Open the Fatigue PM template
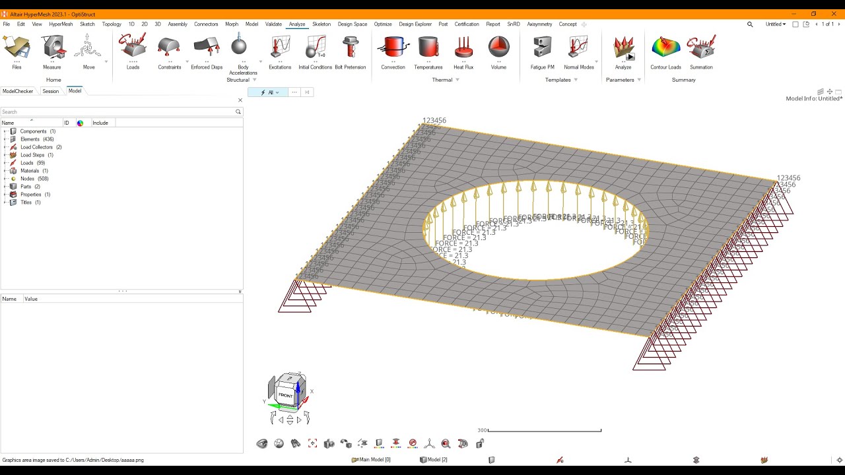845x475 pixels. click(x=542, y=52)
